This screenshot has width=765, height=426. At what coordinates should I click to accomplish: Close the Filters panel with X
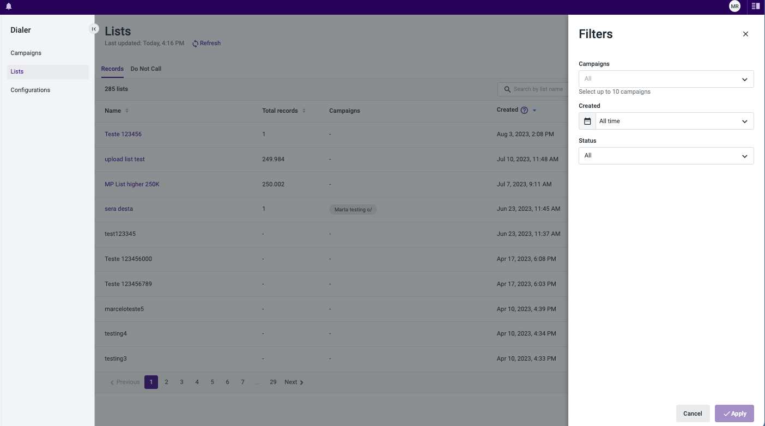tap(745, 34)
